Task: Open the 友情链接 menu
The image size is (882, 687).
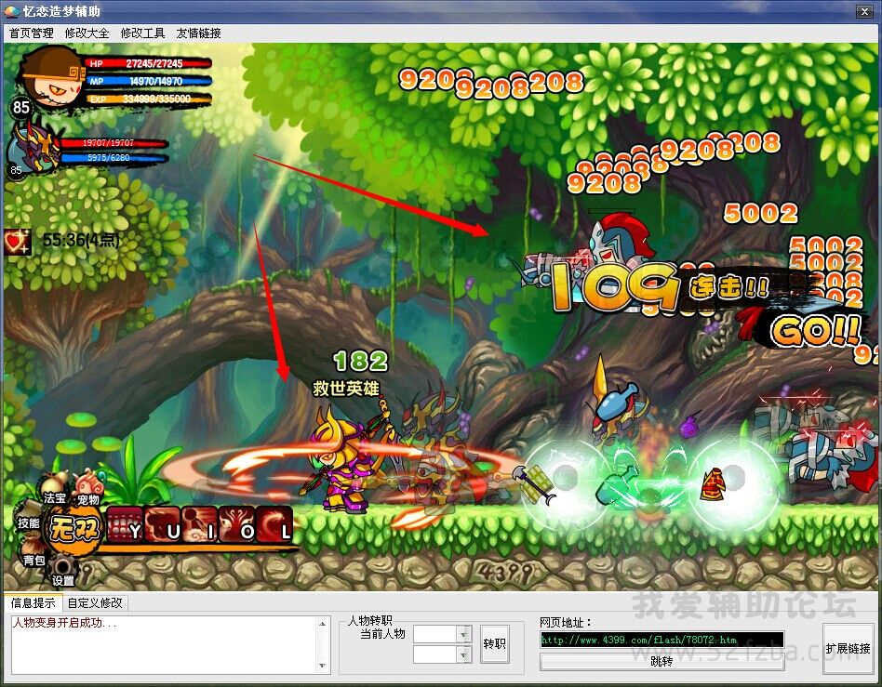Action: click(x=198, y=33)
